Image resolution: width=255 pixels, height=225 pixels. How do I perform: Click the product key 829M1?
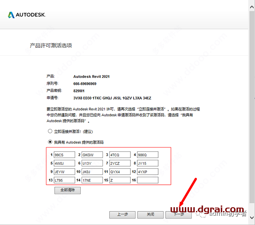tap(79, 91)
